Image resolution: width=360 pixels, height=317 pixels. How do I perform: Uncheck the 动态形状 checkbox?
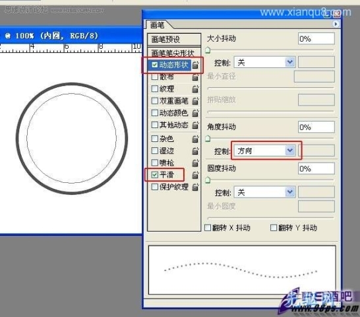155,65
